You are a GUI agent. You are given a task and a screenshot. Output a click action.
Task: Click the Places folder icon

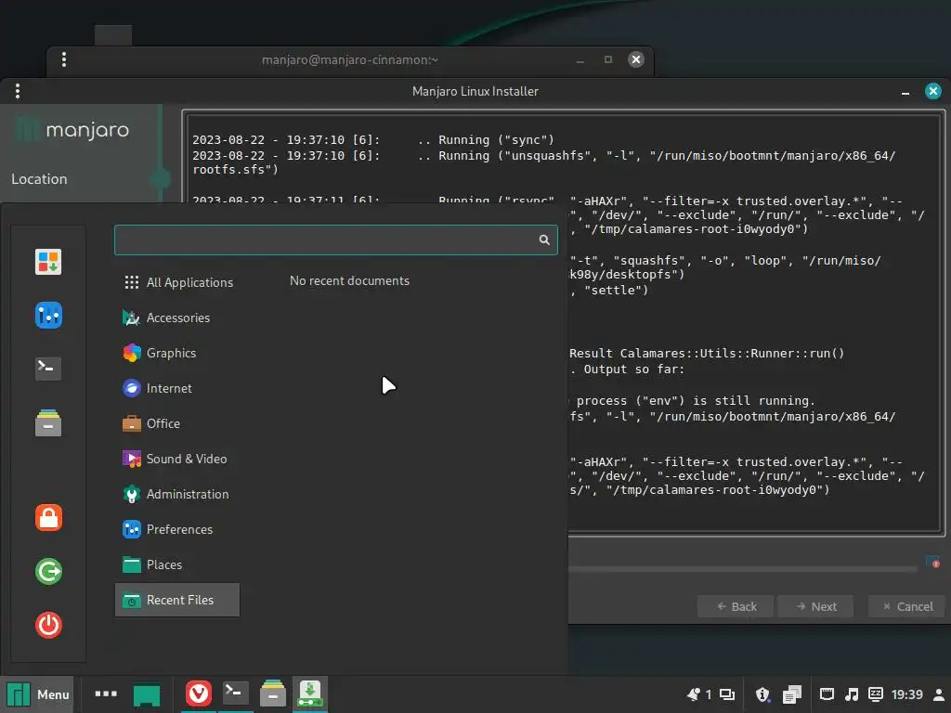pos(132,564)
